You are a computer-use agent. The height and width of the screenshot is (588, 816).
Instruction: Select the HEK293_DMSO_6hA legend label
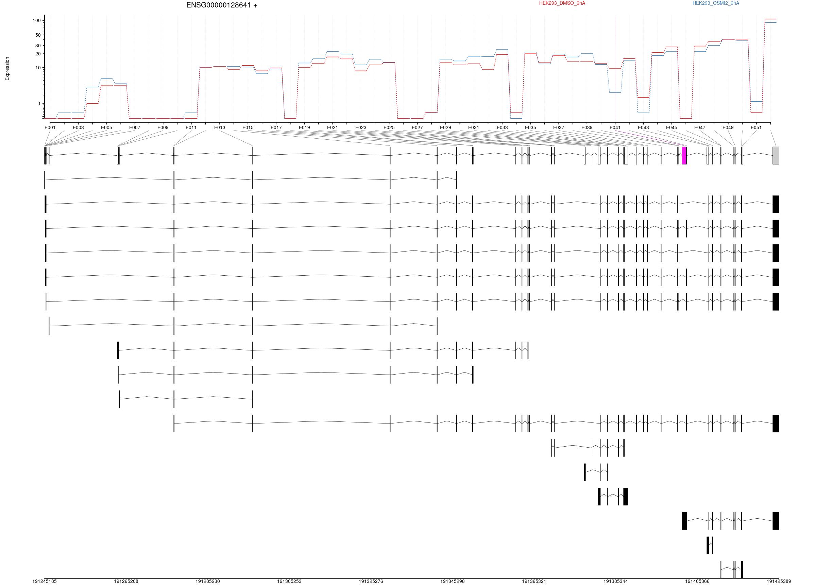point(562,3)
